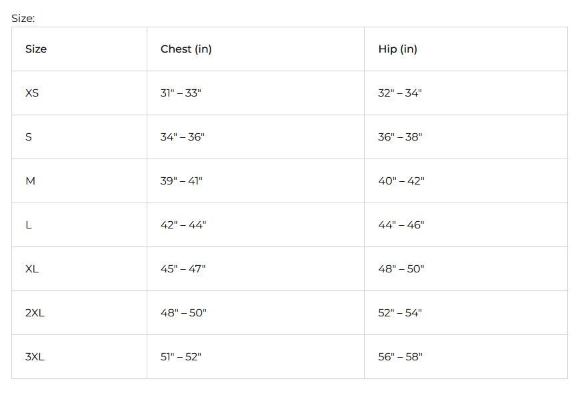Click the L chest measurement 42" – 44"
This screenshot has width=584, height=395.
pyautogui.click(x=183, y=225)
